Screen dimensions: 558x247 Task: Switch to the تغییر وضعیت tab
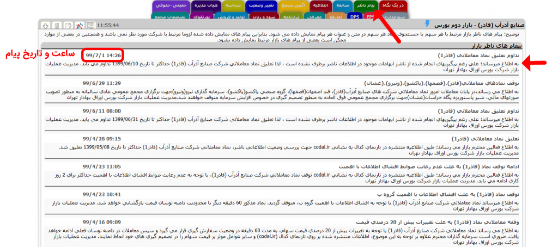(x=261, y=6)
